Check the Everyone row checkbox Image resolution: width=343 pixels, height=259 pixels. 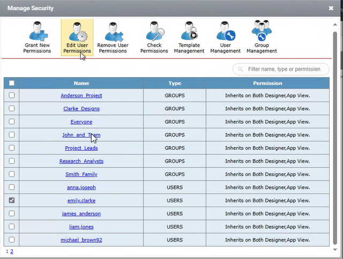click(x=12, y=121)
